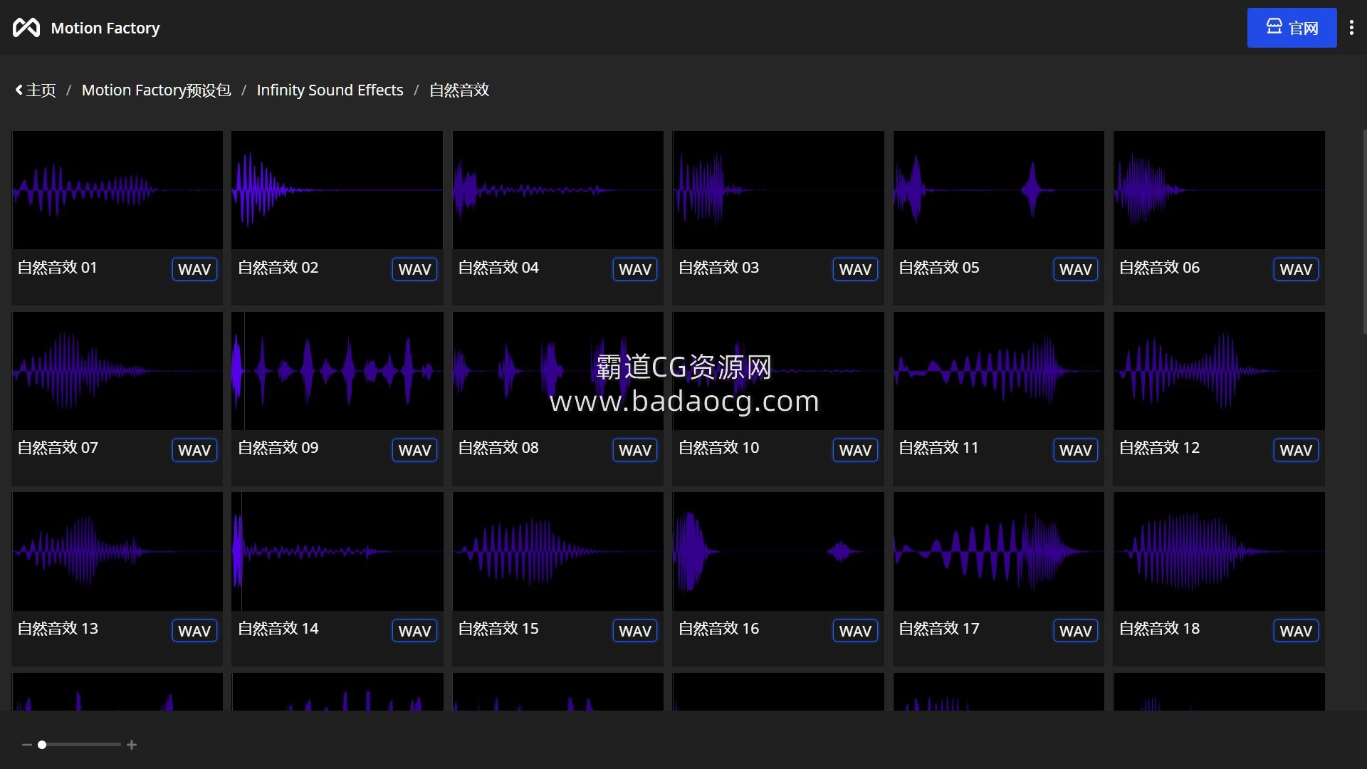Click WAV badge of 自然音效 07
The width and height of the screenshot is (1367, 769).
(194, 450)
